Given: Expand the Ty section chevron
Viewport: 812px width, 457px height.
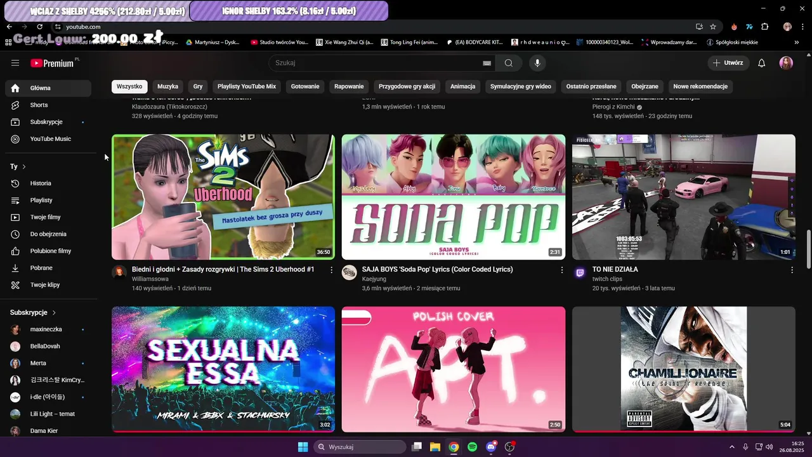Looking at the screenshot, I should [24, 167].
